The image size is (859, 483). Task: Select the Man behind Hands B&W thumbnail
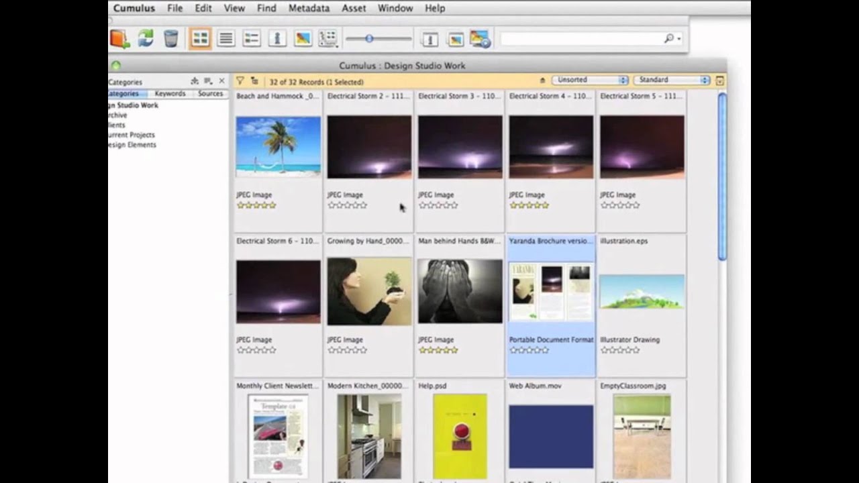(460, 292)
